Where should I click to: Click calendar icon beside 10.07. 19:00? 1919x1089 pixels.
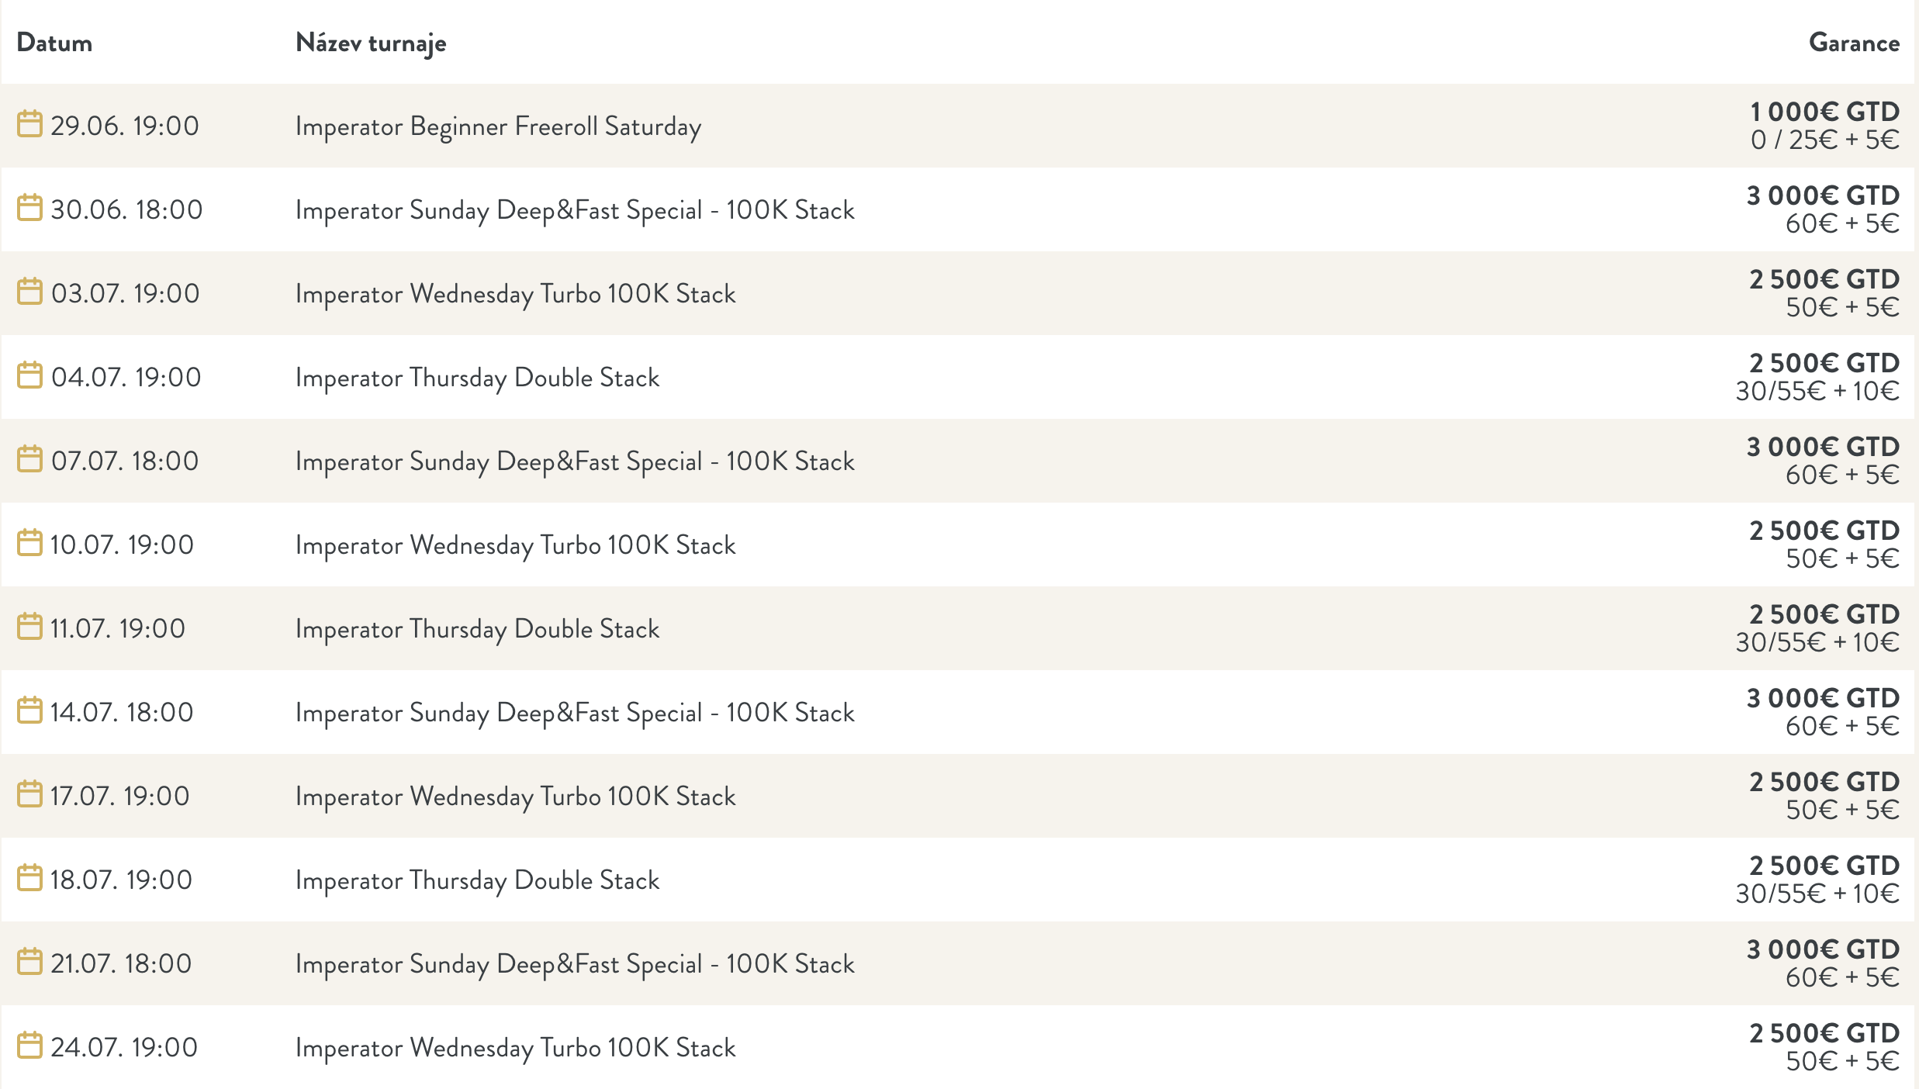(29, 543)
